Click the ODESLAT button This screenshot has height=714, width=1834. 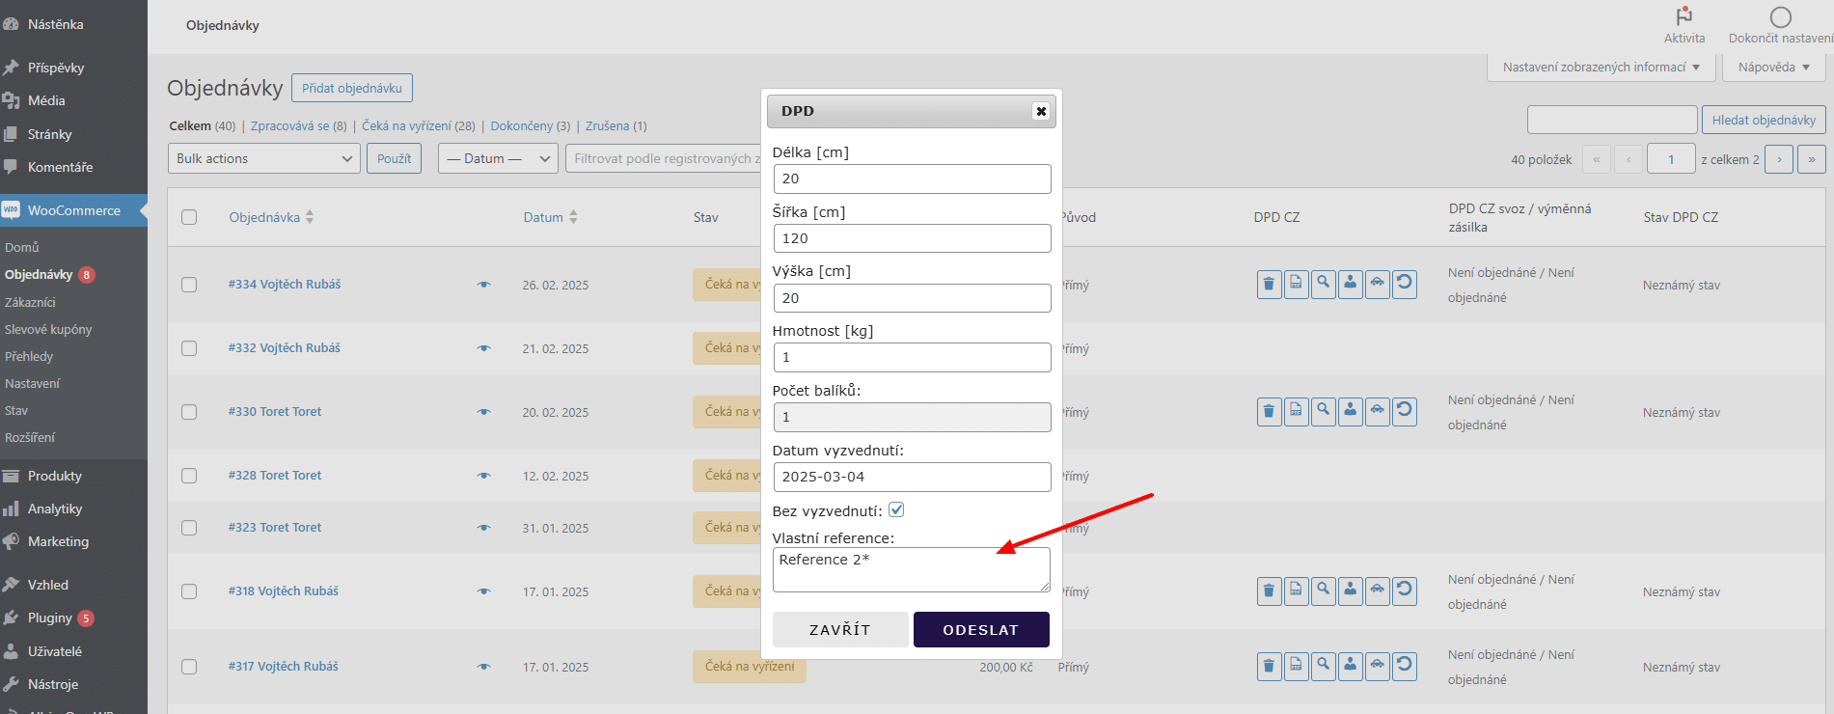pos(981,629)
